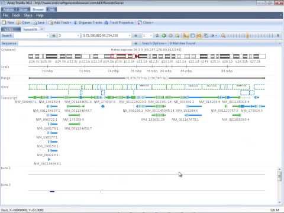Screen dimensions: 284x213
Task: Click the Cytoband track label
Action: [8, 50]
